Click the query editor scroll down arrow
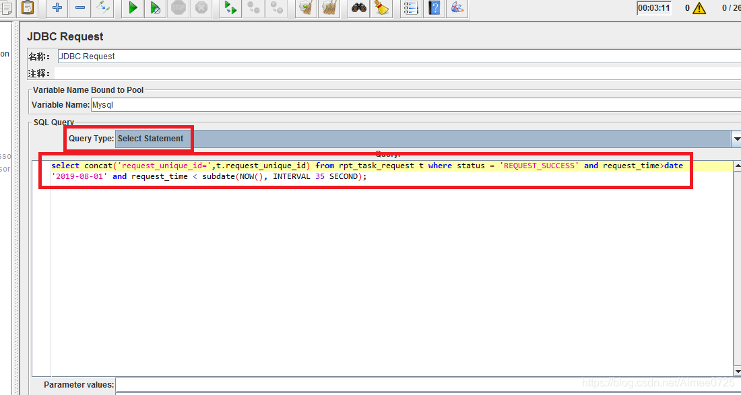The image size is (741, 395). 737,371
